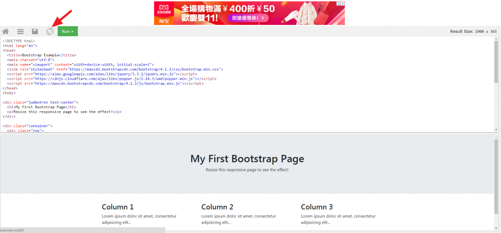Click the jumbotron text-center div line
Screen dimensions: 501x233
41,102
